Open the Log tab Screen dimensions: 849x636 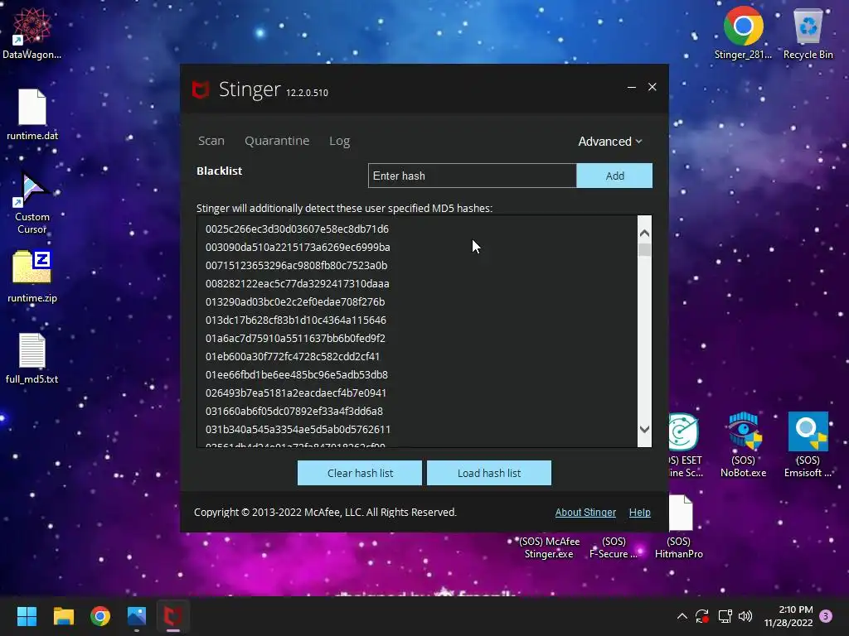tap(339, 141)
